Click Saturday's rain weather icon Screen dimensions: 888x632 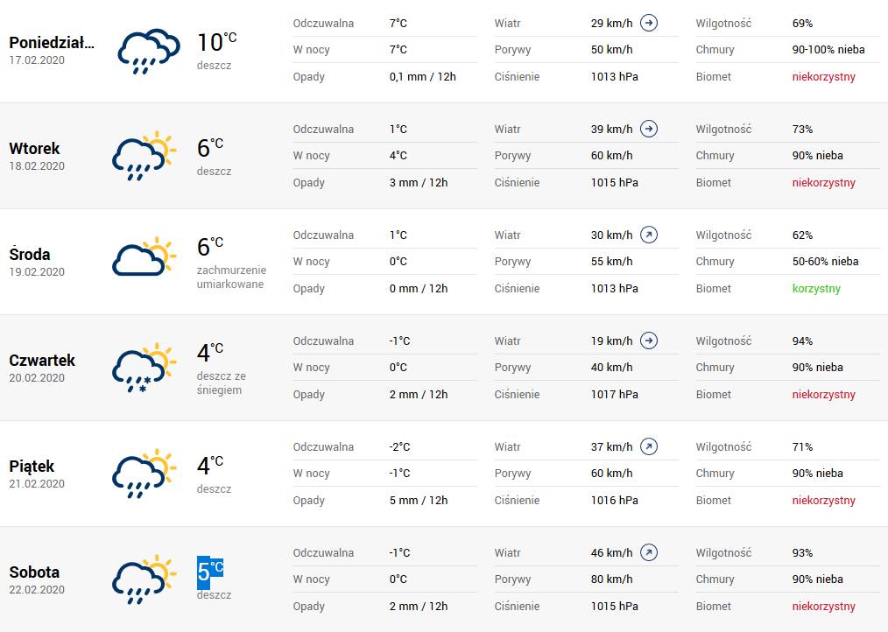pos(144,579)
